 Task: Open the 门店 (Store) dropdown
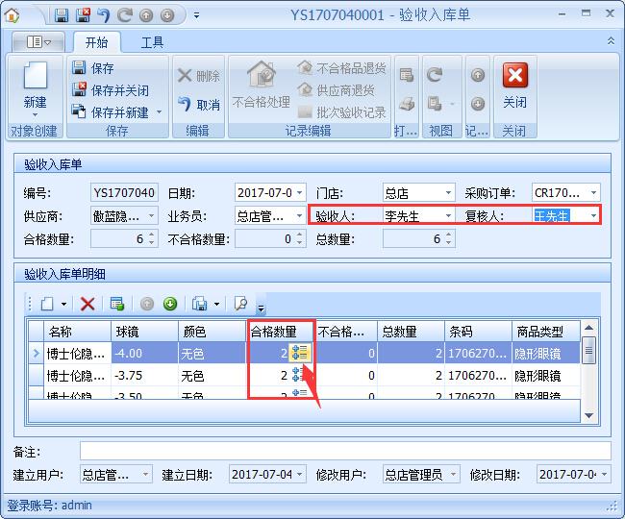pyautogui.click(x=448, y=193)
